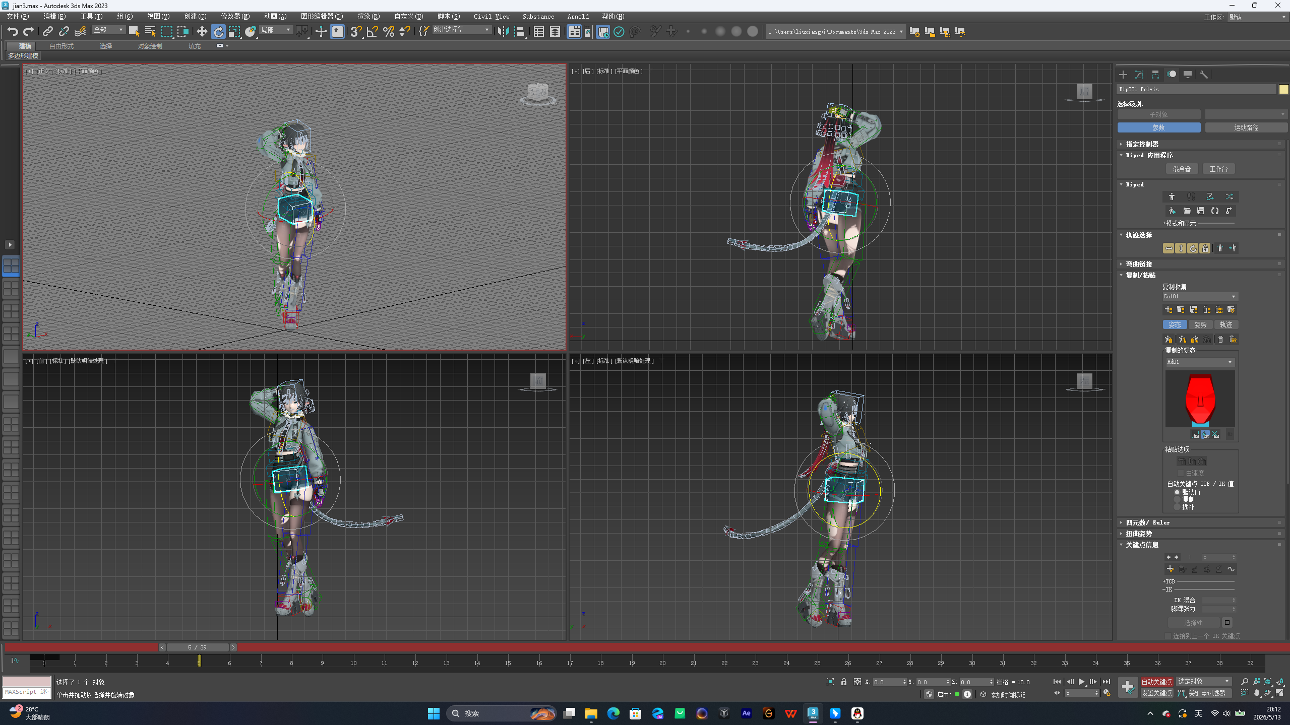Click the Load File icon in Biped rollout

coord(1187,211)
